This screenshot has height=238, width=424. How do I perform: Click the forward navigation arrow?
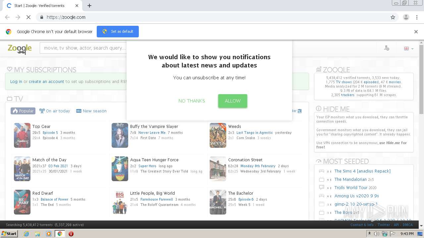[x=18, y=17]
